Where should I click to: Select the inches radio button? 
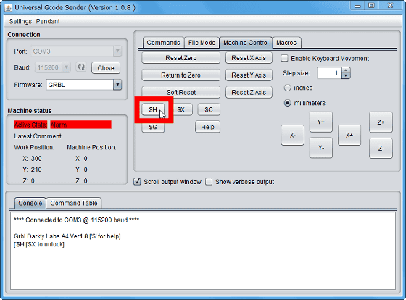(x=287, y=88)
